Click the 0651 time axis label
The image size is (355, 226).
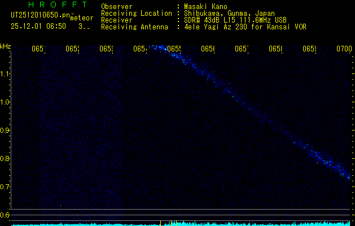(38, 49)
